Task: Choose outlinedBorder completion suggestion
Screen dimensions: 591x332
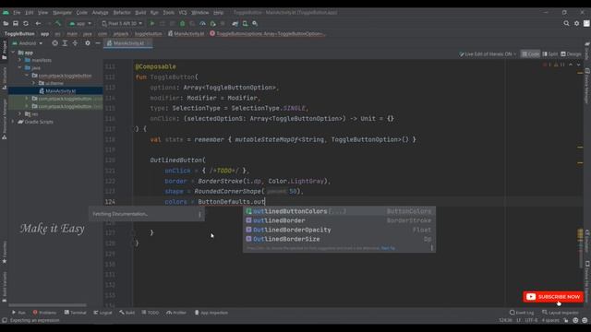Action: 339,220
